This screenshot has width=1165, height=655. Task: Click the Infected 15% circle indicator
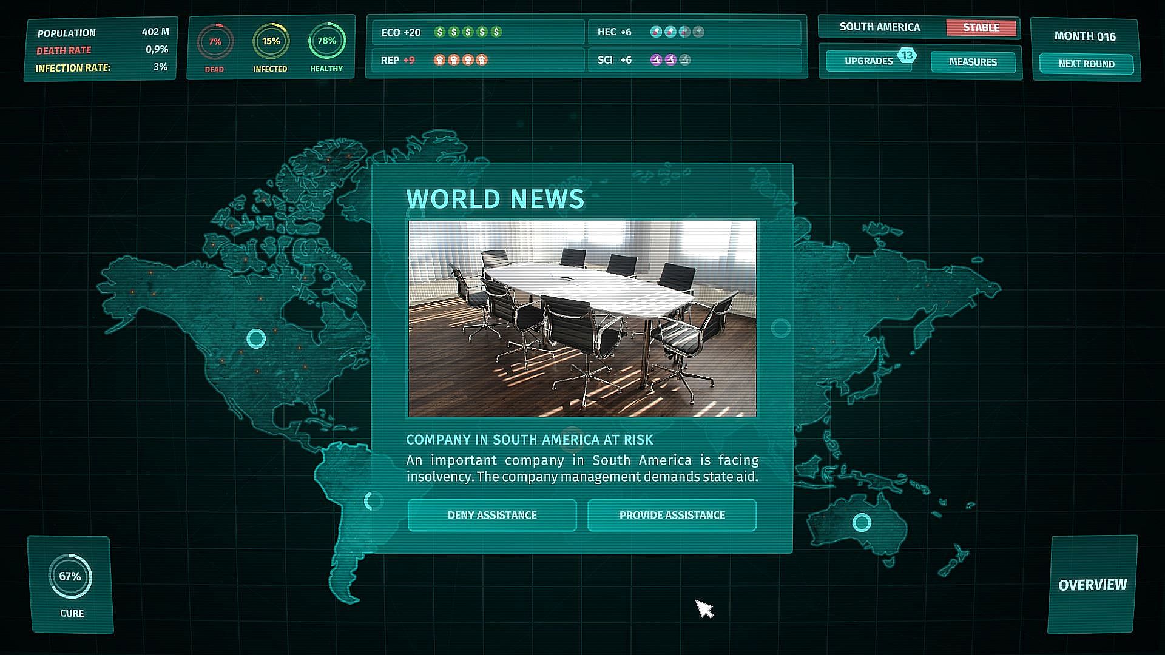[271, 41]
